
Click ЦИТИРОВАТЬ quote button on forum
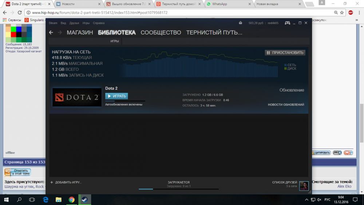[x=321, y=153]
